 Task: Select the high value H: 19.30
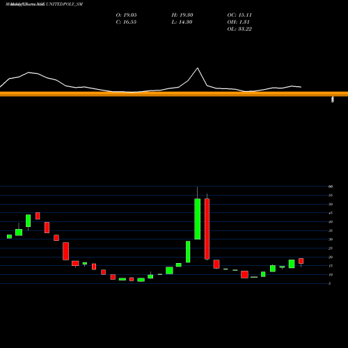click(182, 15)
